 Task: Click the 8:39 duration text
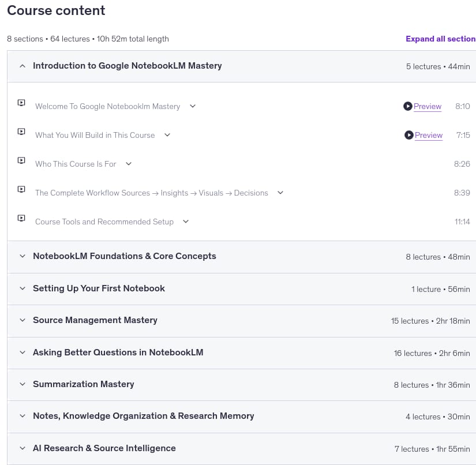(x=462, y=193)
